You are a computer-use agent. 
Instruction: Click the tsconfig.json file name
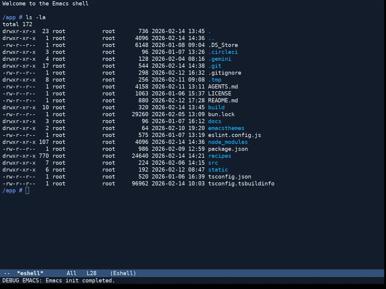[x=229, y=177]
